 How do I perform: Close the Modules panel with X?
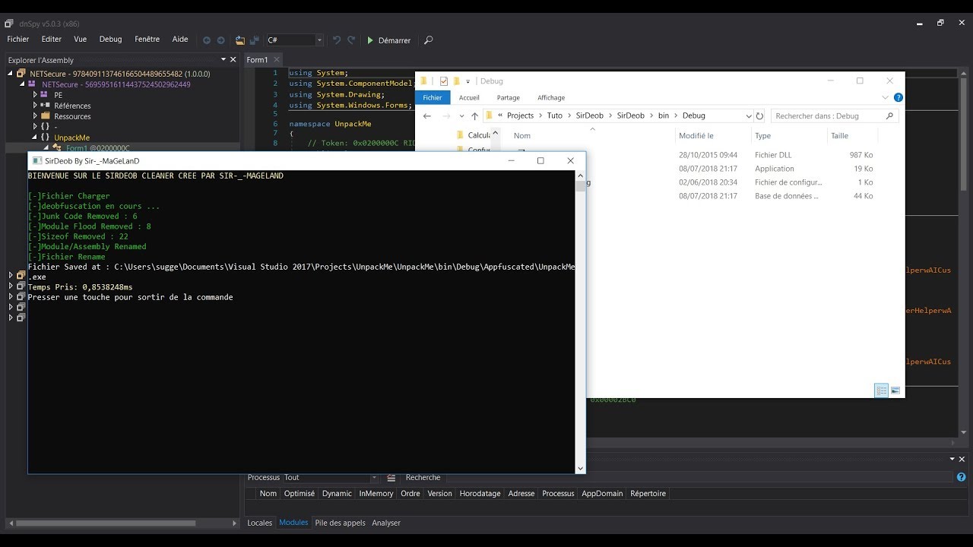coord(962,460)
